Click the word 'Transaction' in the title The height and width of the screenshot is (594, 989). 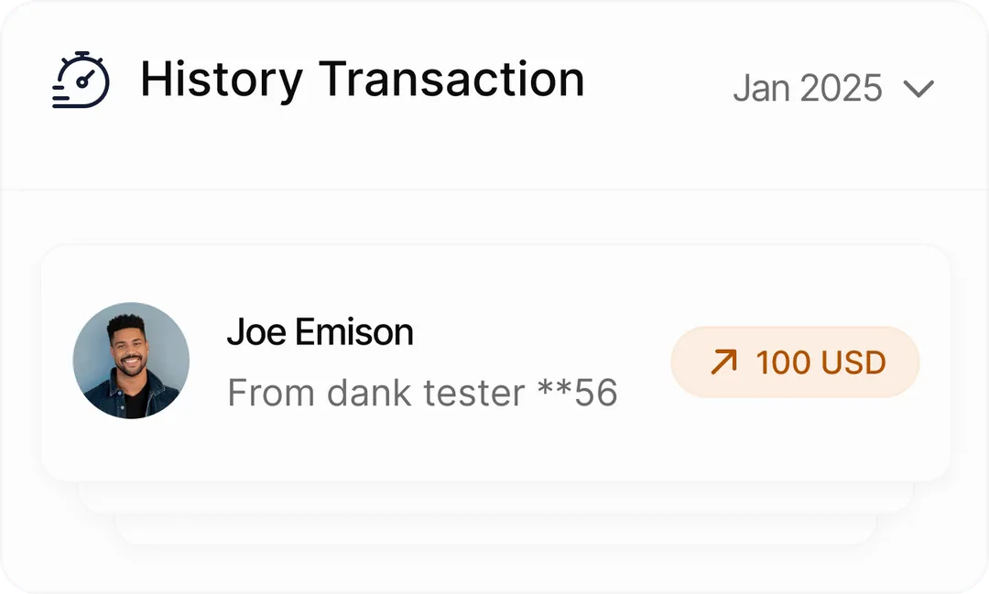[x=451, y=80]
